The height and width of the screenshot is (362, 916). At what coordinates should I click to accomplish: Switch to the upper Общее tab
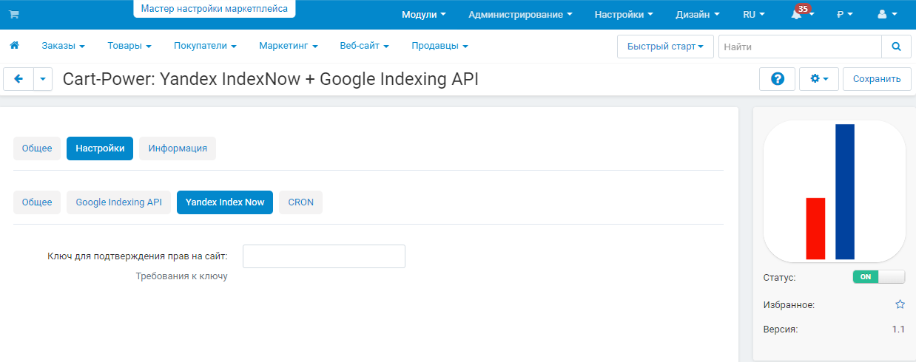(x=37, y=148)
